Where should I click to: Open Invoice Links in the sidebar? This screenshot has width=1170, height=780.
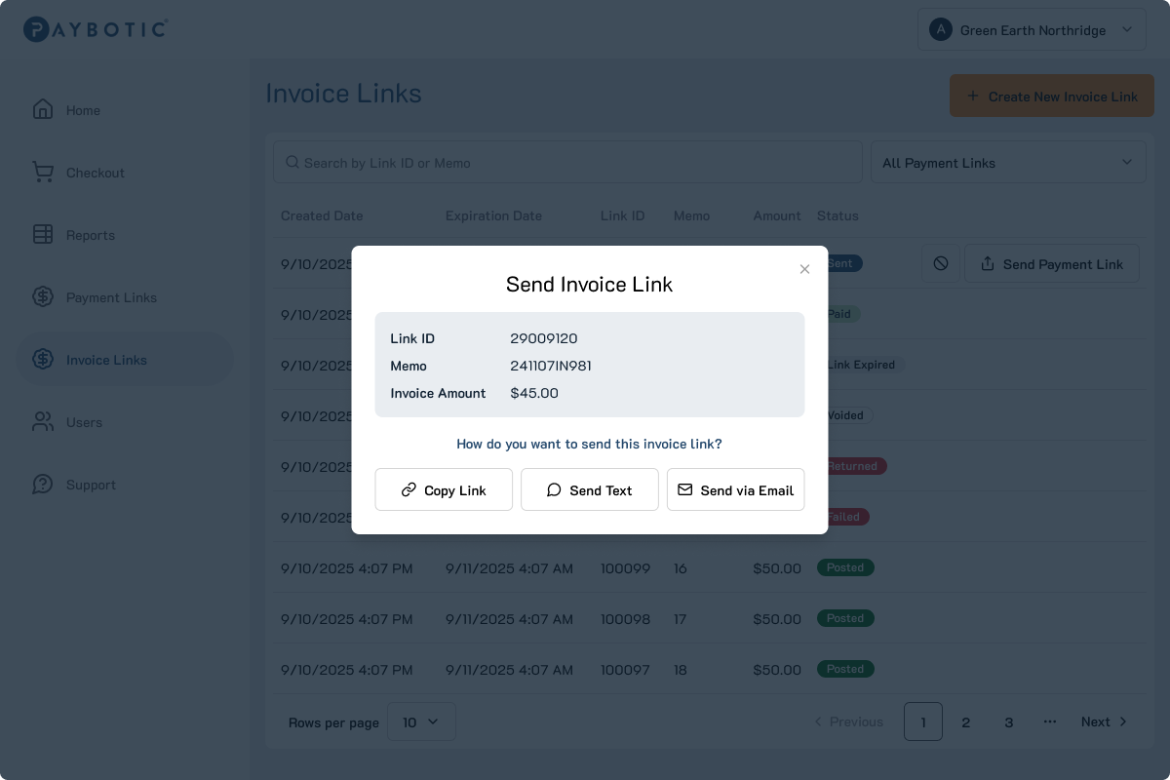[106, 360]
